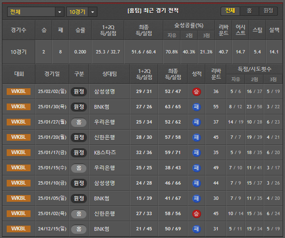Switch the filter toggle to 원정
This screenshot has width=285, height=238.
(x=268, y=11)
